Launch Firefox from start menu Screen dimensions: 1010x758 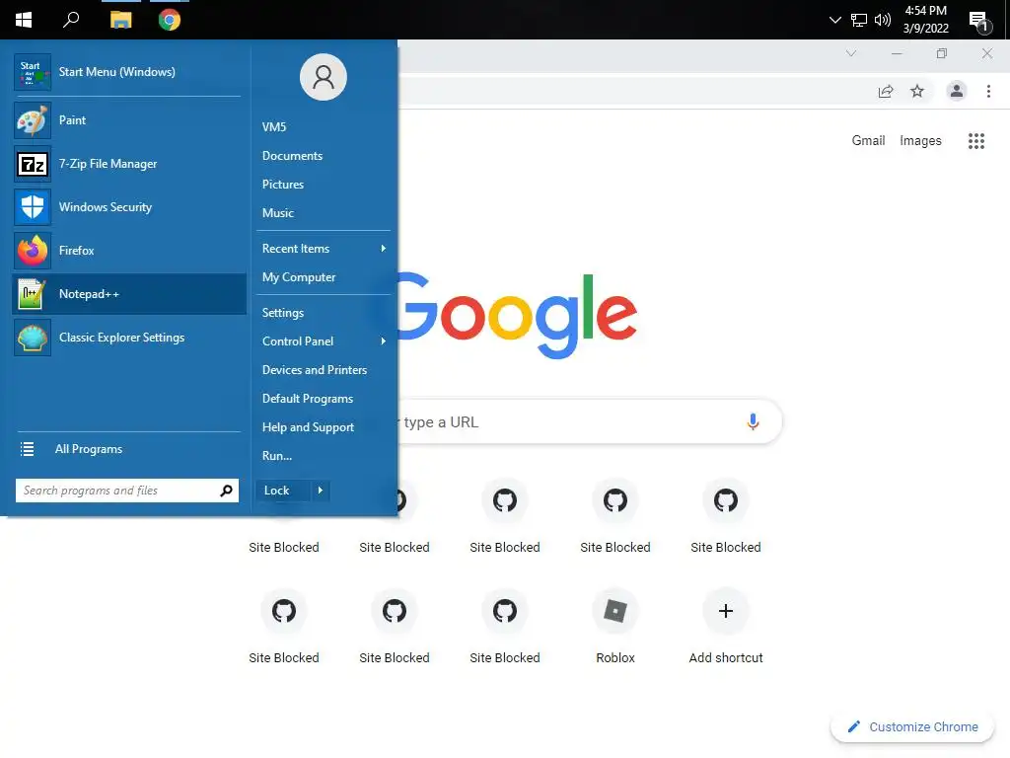tap(129, 250)
